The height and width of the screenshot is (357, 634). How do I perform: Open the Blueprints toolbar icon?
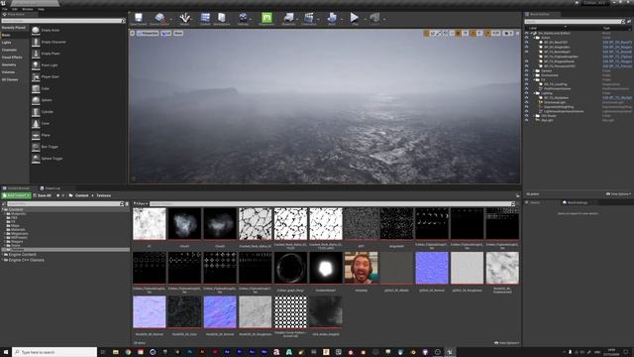coord(288,18)
